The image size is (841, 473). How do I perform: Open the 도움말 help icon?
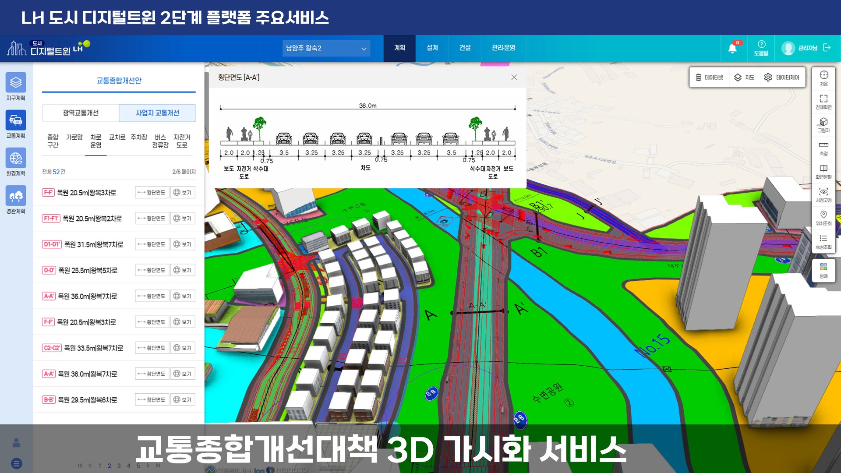[761, 48]
